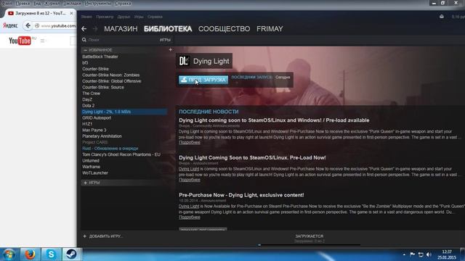This screenshot has width=465, height=261.
Task: Click the search magnifier icon in Steam library
Action: coord(84,40)
